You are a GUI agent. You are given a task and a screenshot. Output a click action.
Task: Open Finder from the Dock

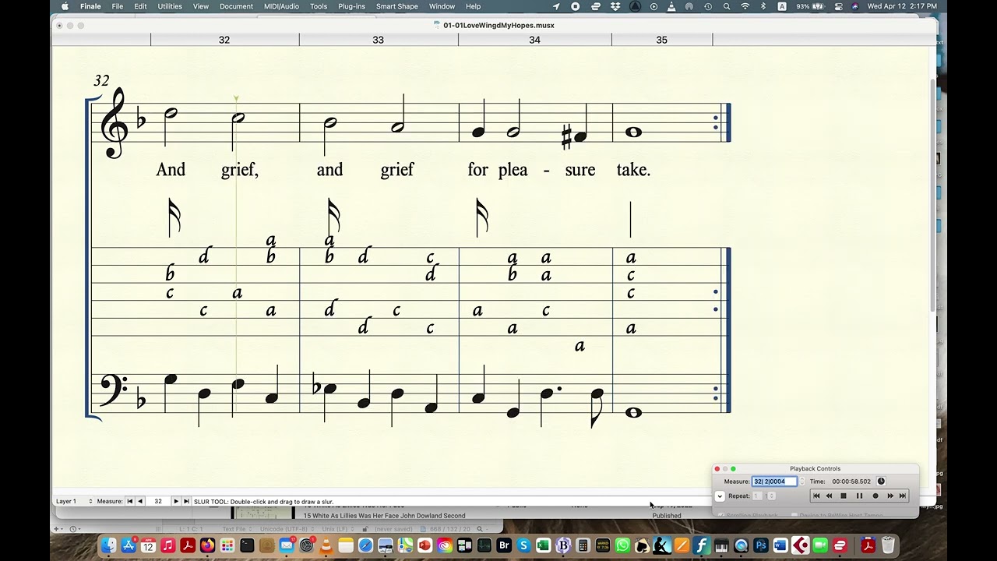[109, 545]
